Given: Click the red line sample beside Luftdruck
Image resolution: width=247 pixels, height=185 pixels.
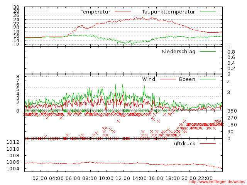Looking at the screenshot, I should (208, 143).
